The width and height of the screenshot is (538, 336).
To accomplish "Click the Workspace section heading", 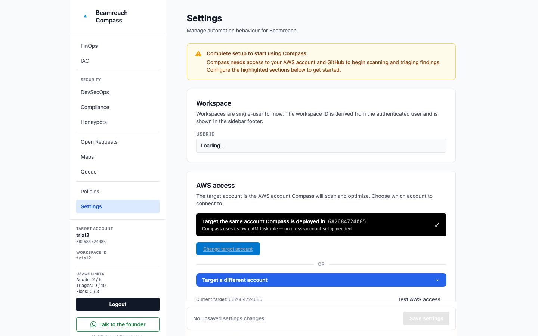I will click(x=214, y=103).
